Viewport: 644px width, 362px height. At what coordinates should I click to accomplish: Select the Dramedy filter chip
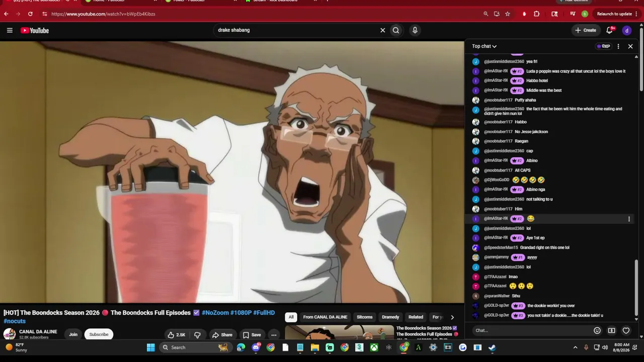pyautogui.click(x=390, y=317)
